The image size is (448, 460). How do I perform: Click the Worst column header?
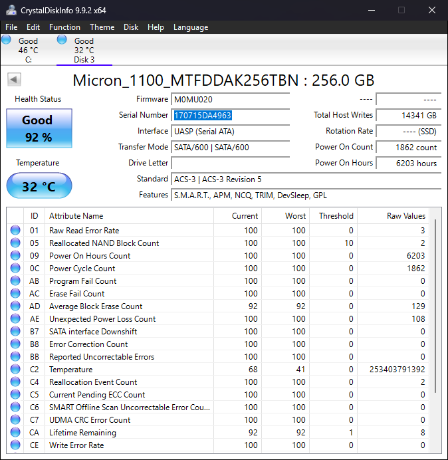(x=285, y=216)
